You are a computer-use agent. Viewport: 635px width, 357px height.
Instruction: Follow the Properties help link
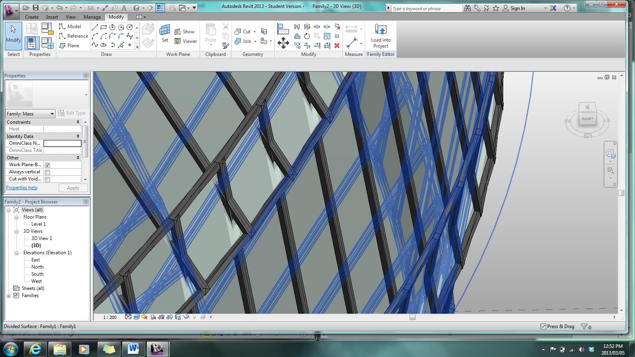tap(21, 188)
